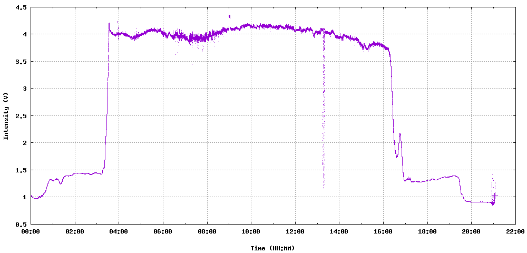Click the outlier points above curve at 09:00
527x253 pixels.
[229, 16]
